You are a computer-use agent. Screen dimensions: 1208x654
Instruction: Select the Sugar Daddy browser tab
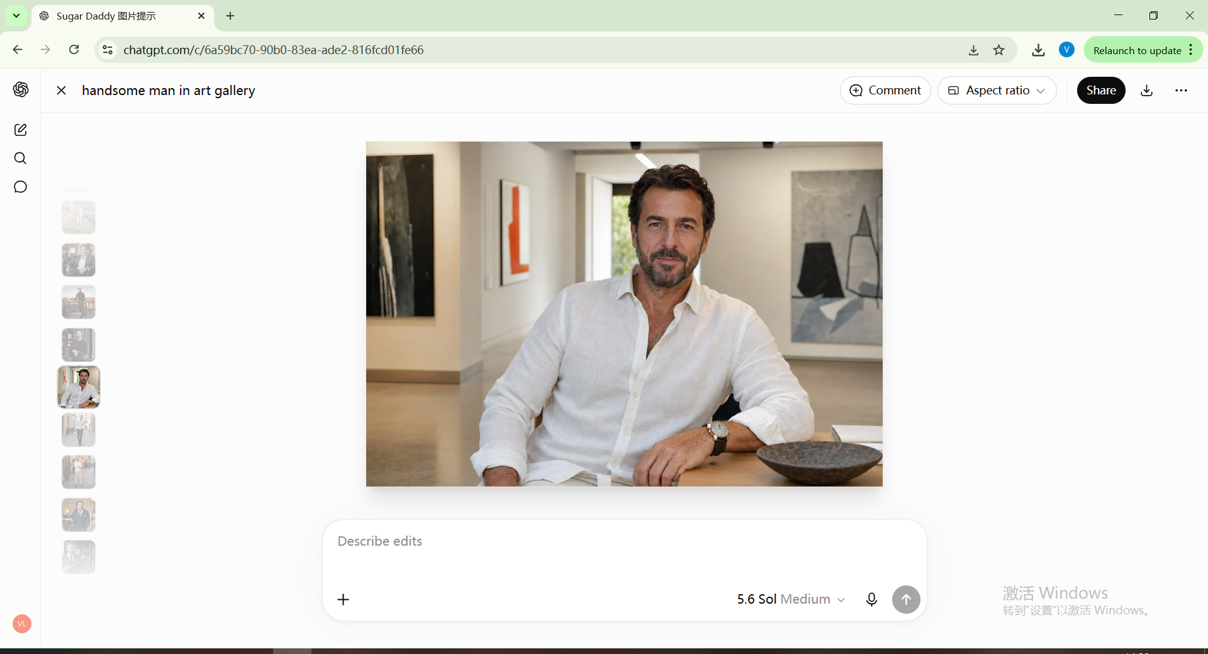click(x=123, y=16)
